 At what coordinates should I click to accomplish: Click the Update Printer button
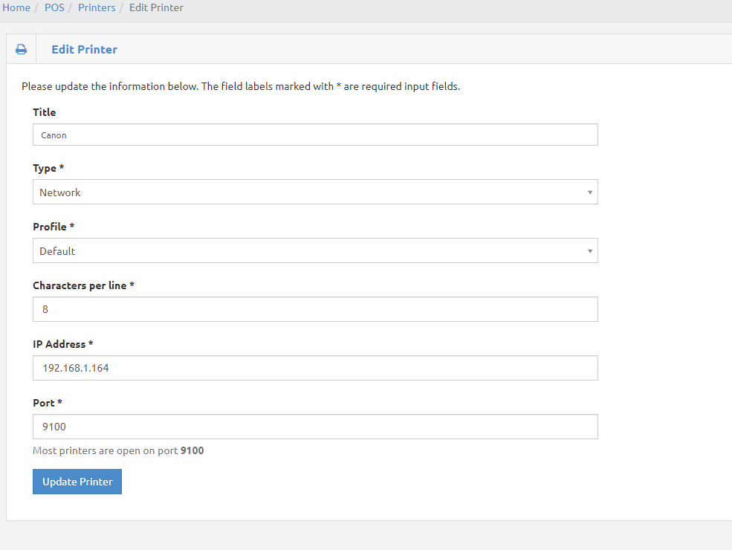(77, 482)
